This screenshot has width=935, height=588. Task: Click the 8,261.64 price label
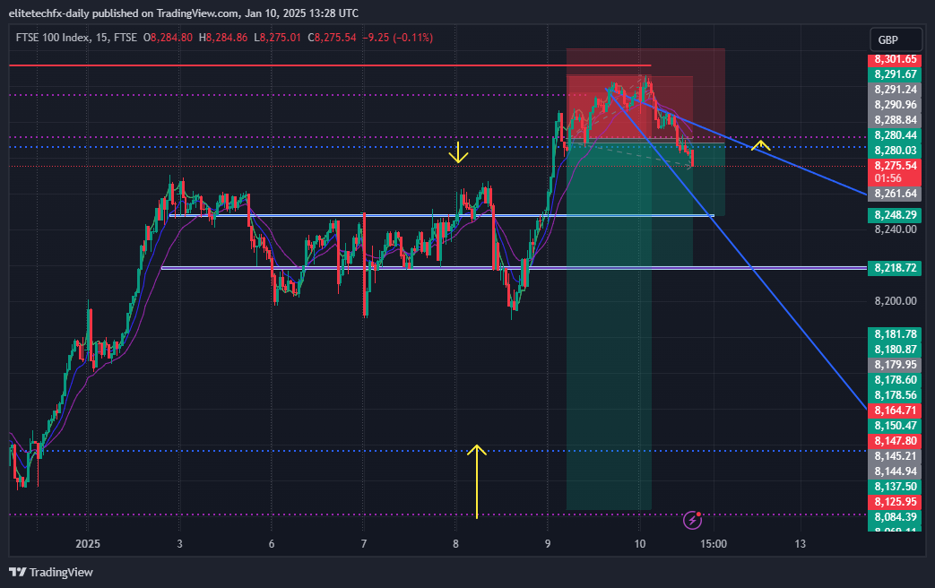point(895,194)
